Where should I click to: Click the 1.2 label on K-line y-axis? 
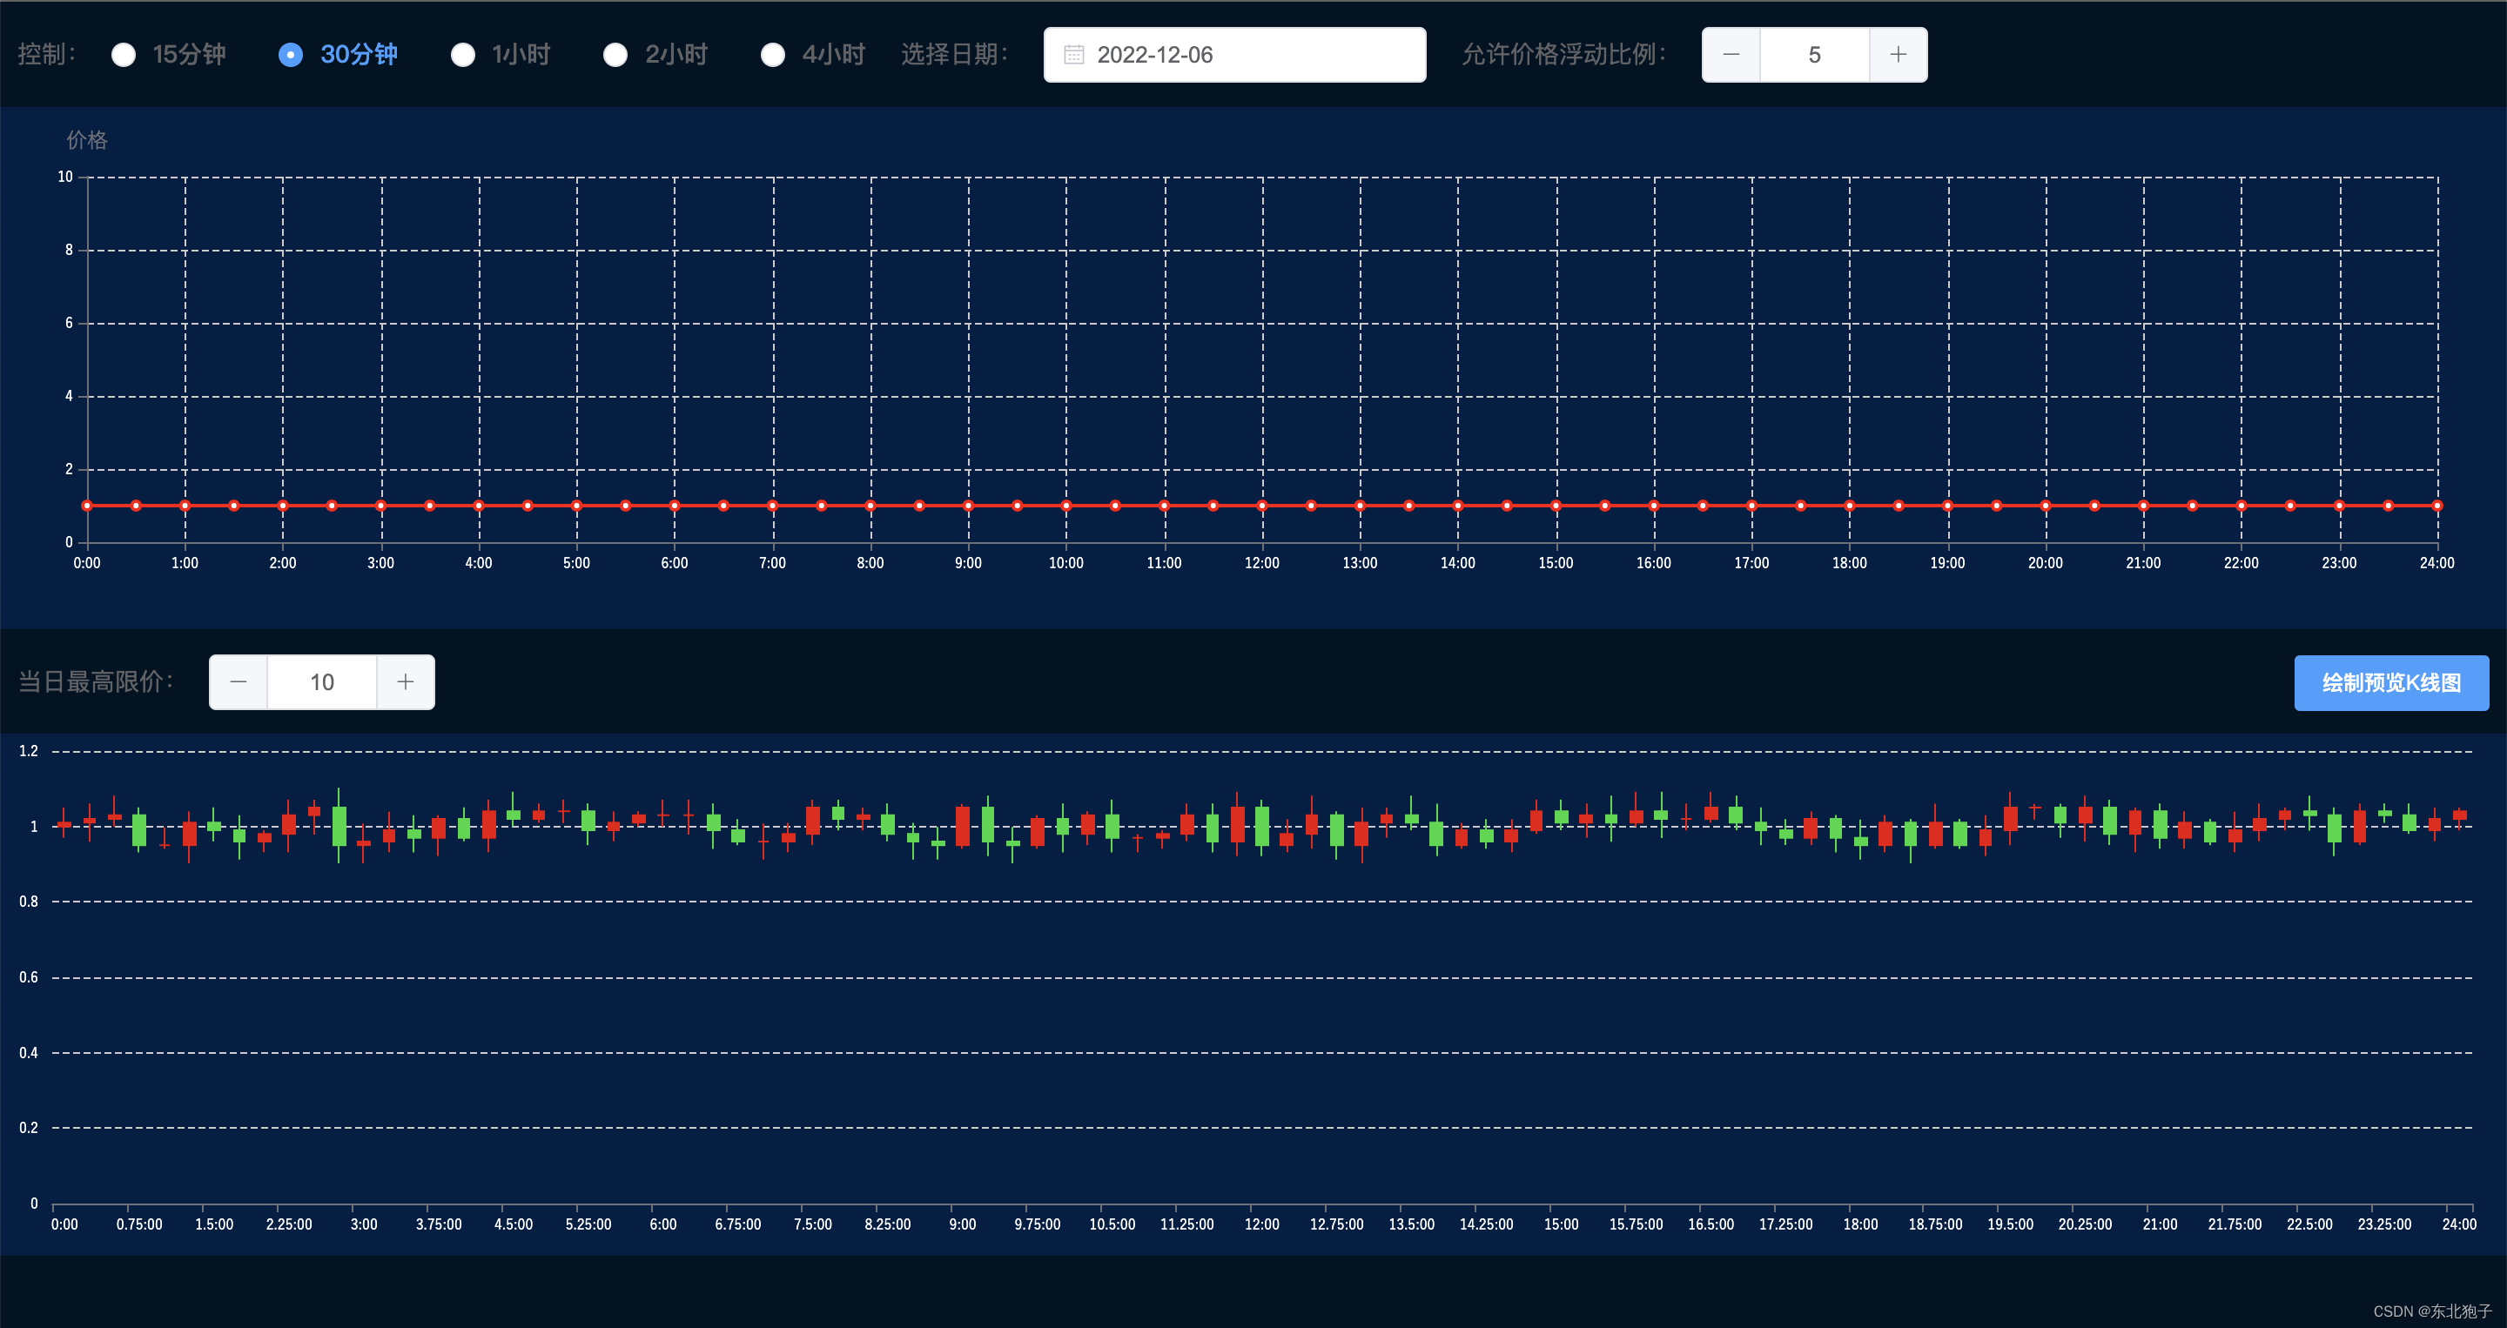click(x=30, y=751)
